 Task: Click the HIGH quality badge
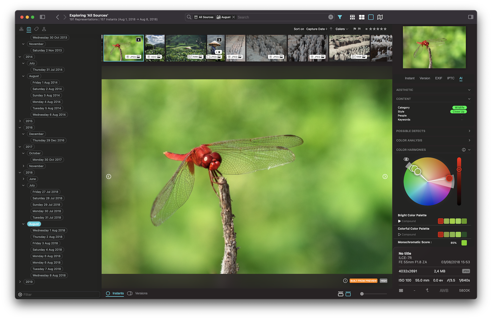(x=383, y=280)
